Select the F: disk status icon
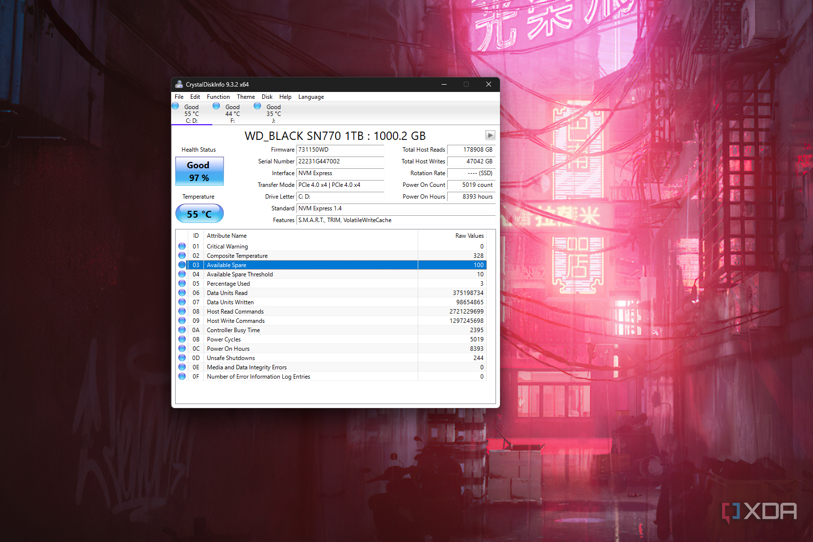 [216, 106]
